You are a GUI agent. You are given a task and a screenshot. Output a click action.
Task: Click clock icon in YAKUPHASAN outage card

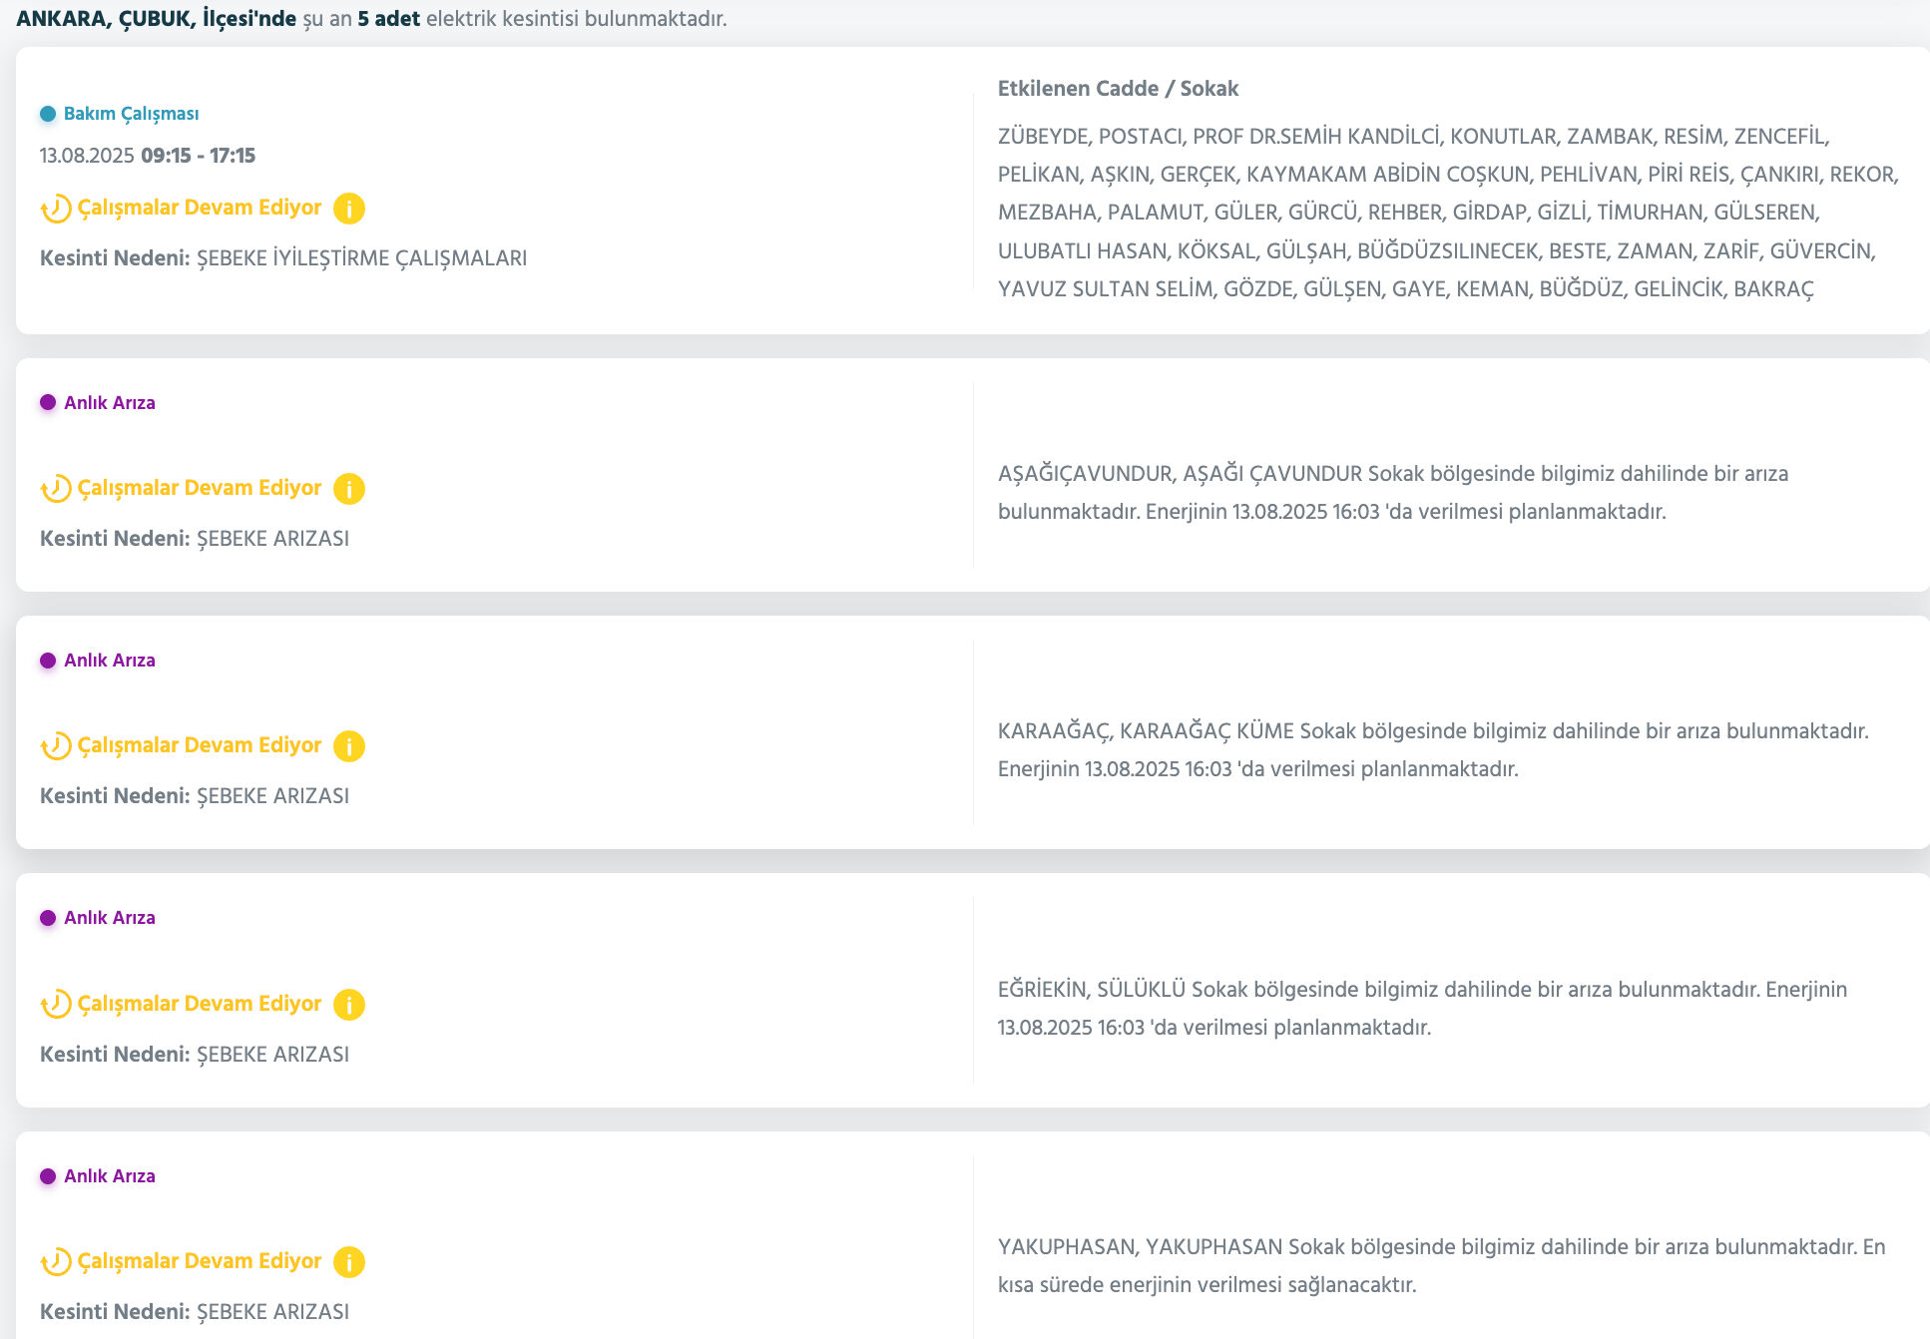56,1262
